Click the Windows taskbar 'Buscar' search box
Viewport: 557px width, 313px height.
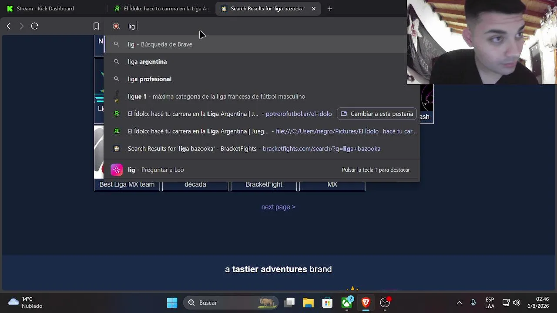(231, 303)
